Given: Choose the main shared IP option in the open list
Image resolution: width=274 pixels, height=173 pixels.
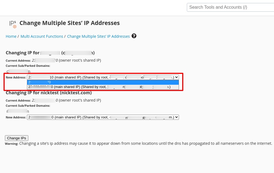Looking at the screenshot, I should [x=103, y=87].
